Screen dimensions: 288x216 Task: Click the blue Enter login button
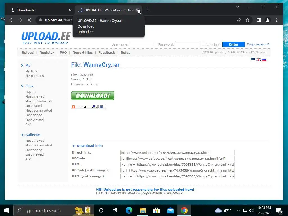coord(234,44)
